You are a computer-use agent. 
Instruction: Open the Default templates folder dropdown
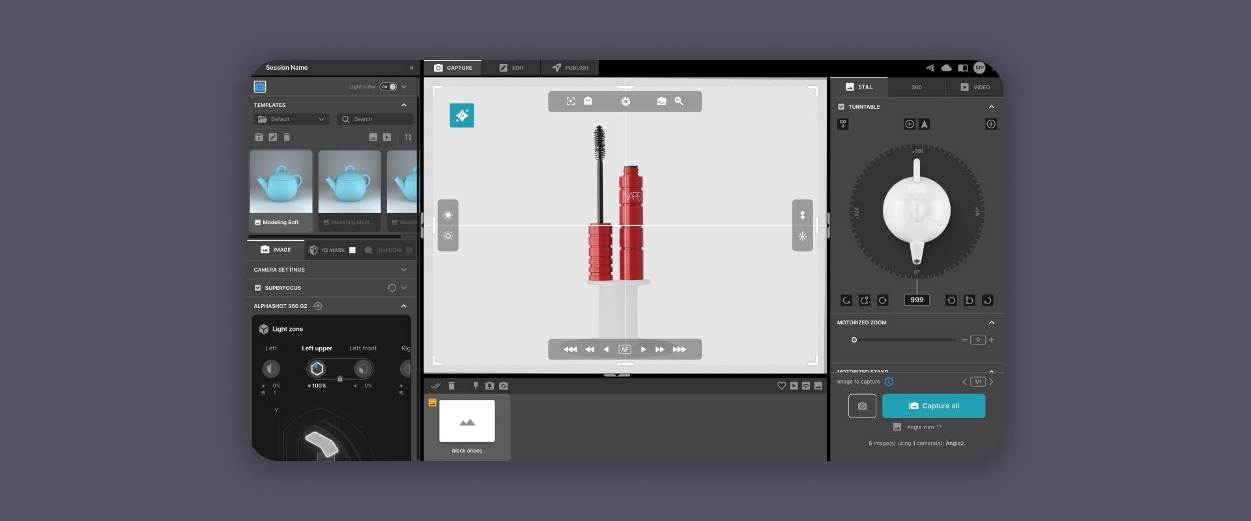tap(291, 119)
